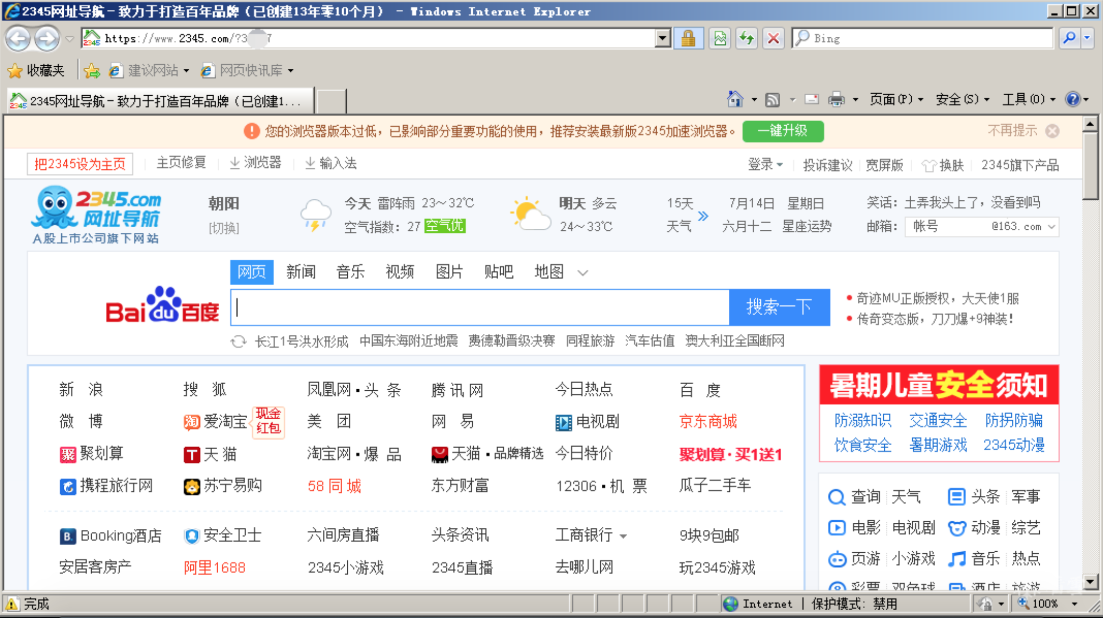Dismiss the browser upgrade notice banner
Image resolution: width=1103 pixels, height=618 pixels.
pos(1052,131)
